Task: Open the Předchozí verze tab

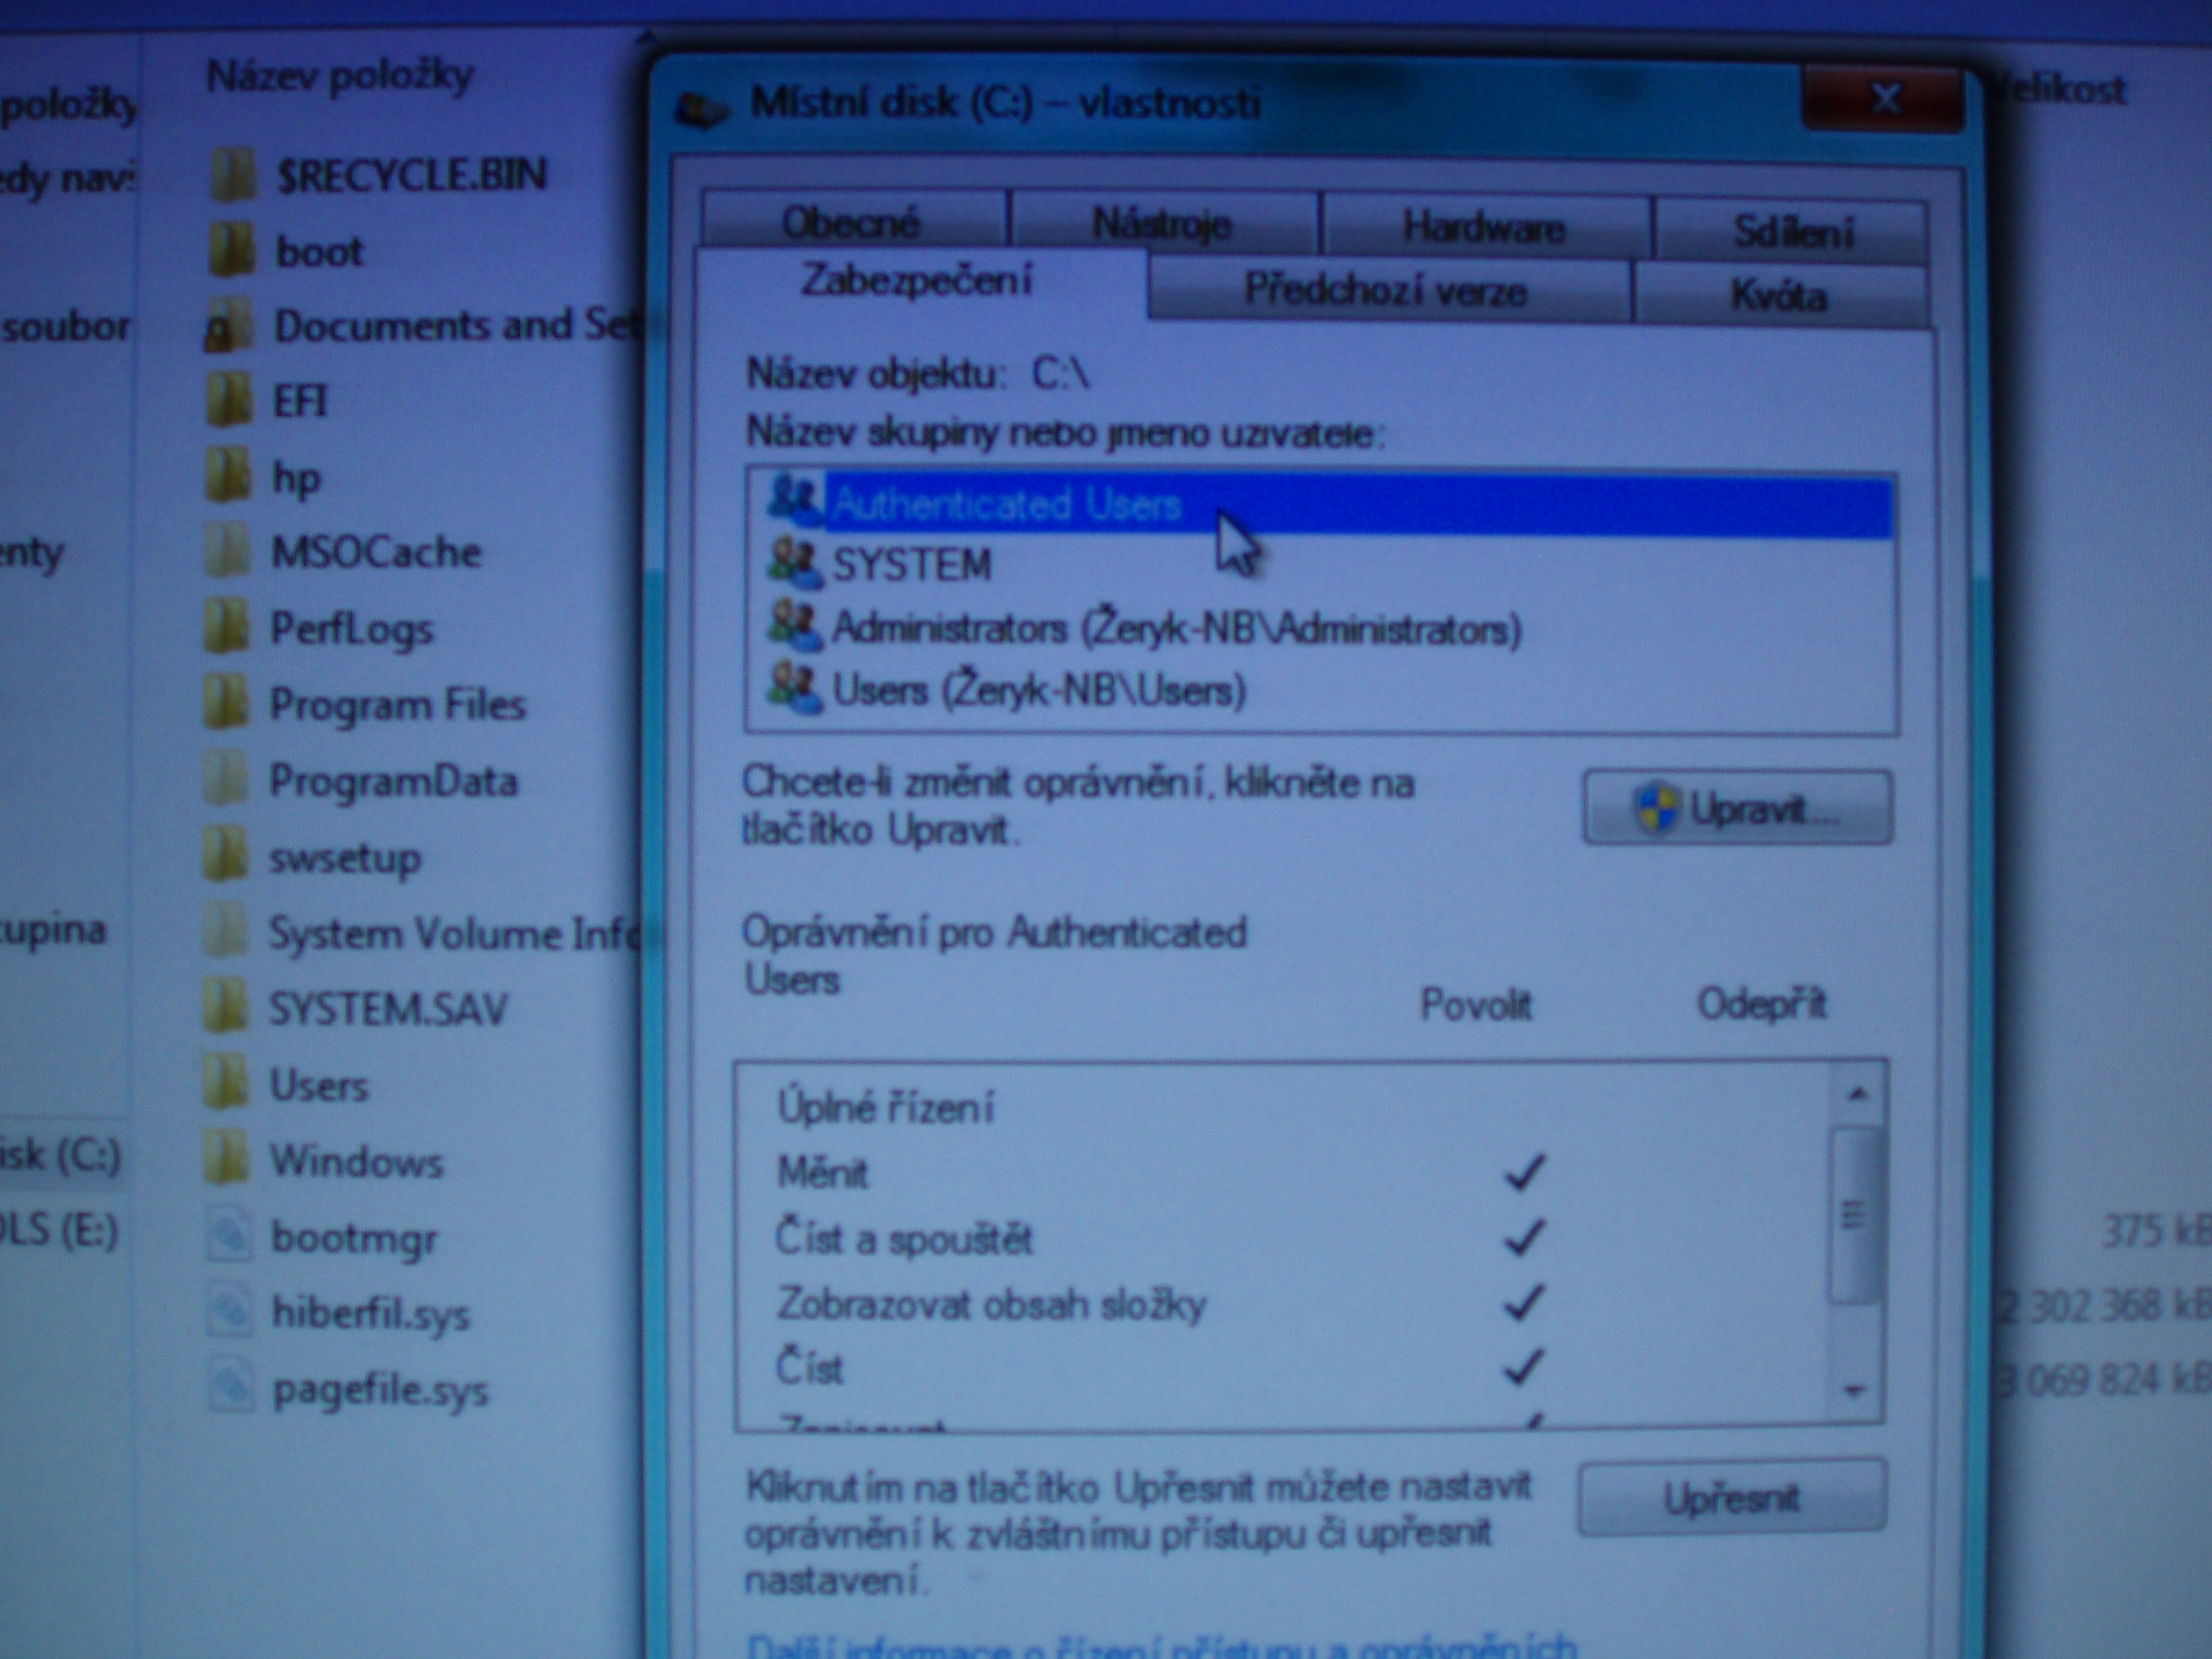Action: [1386, 291]
